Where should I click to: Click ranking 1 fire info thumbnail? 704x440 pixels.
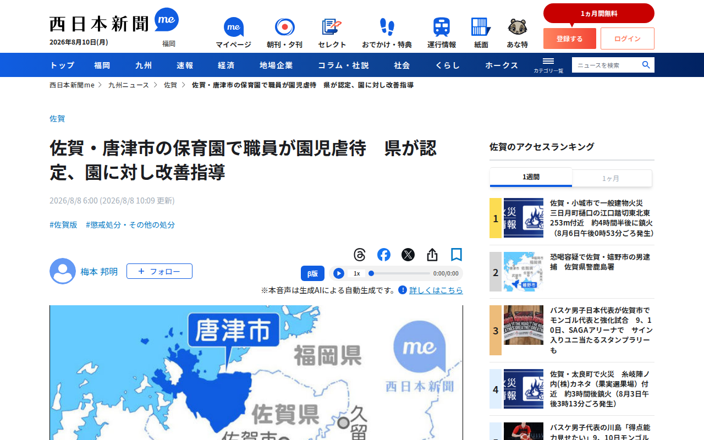pyautogui.click(x=524, y=218)
